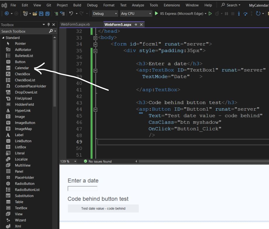Click undo dropdown arrow beside Undo icon
This screenshot has height=229, width=269.
pyautogui.click(x=77, y=13)
